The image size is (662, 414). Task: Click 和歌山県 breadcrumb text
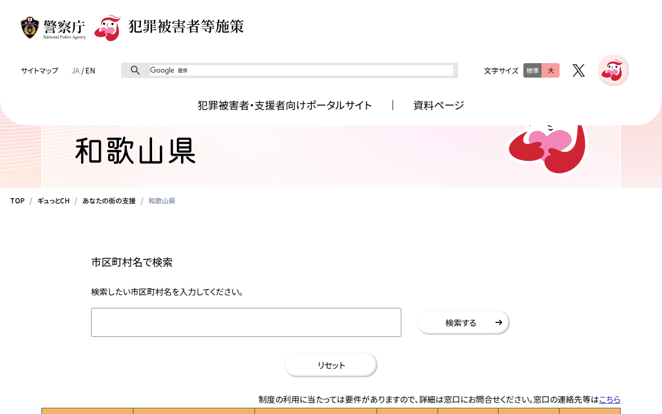(x=162, y=201)
